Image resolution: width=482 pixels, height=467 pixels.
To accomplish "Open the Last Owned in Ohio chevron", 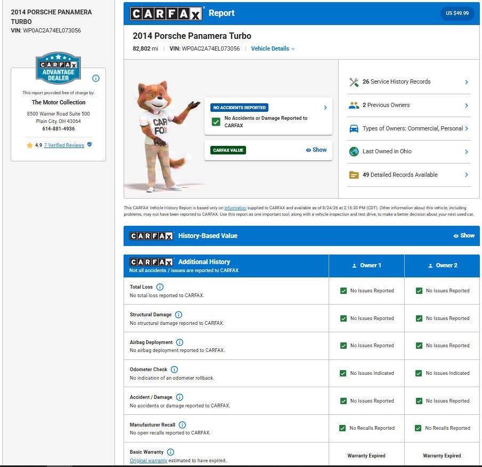I will pyautogui.click(x=467, y=152).
